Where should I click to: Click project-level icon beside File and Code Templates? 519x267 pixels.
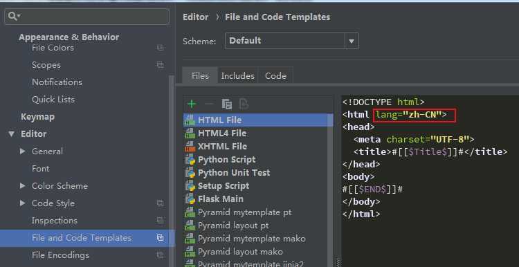[x=161, y=238]
